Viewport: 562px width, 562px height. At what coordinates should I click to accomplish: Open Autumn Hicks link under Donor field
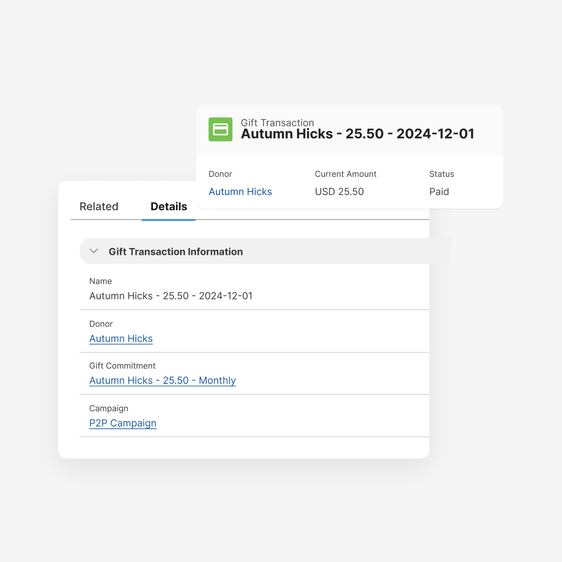click(121, 338)
